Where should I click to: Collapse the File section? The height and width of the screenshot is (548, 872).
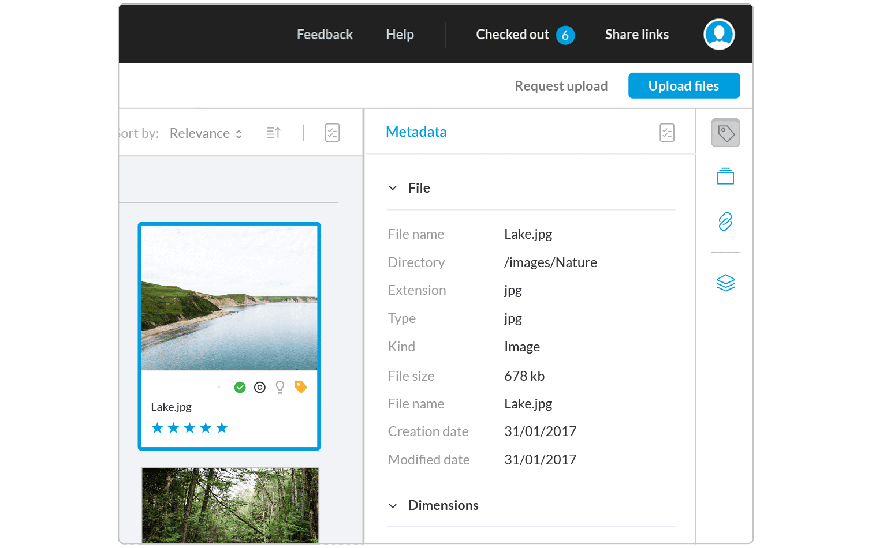tap(393, 188)
